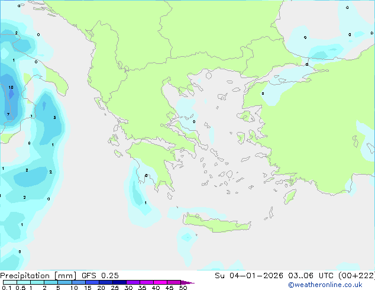Select the 2–5 mm legend swatch
Screen dimensions: 375x290
click(51, 282)
